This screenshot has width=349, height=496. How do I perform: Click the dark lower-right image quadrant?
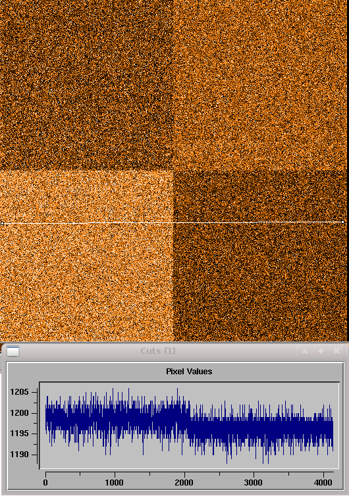coord(261,257)
